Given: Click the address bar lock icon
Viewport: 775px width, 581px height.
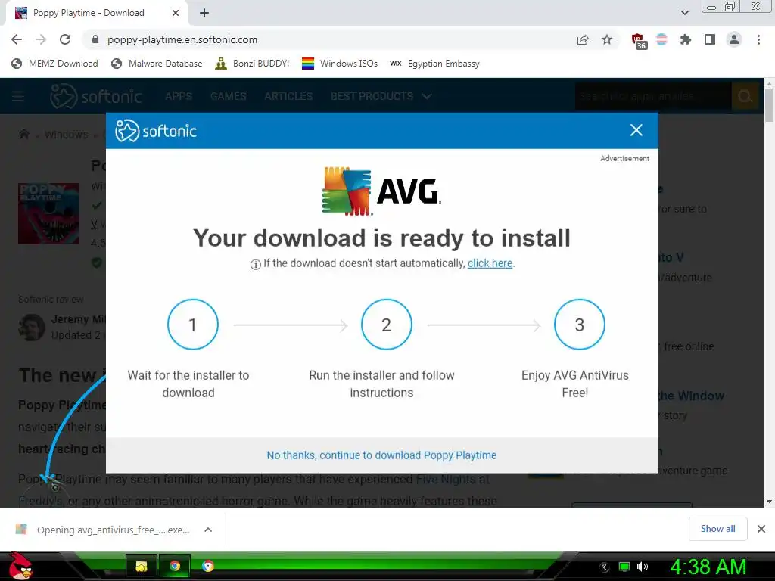Looking at the screenshot, I should (x=95, y=39).
